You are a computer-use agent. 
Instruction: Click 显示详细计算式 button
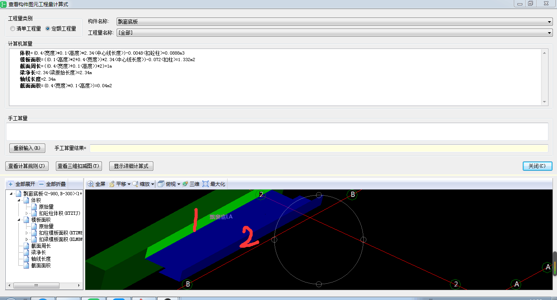tap(131, 166)
